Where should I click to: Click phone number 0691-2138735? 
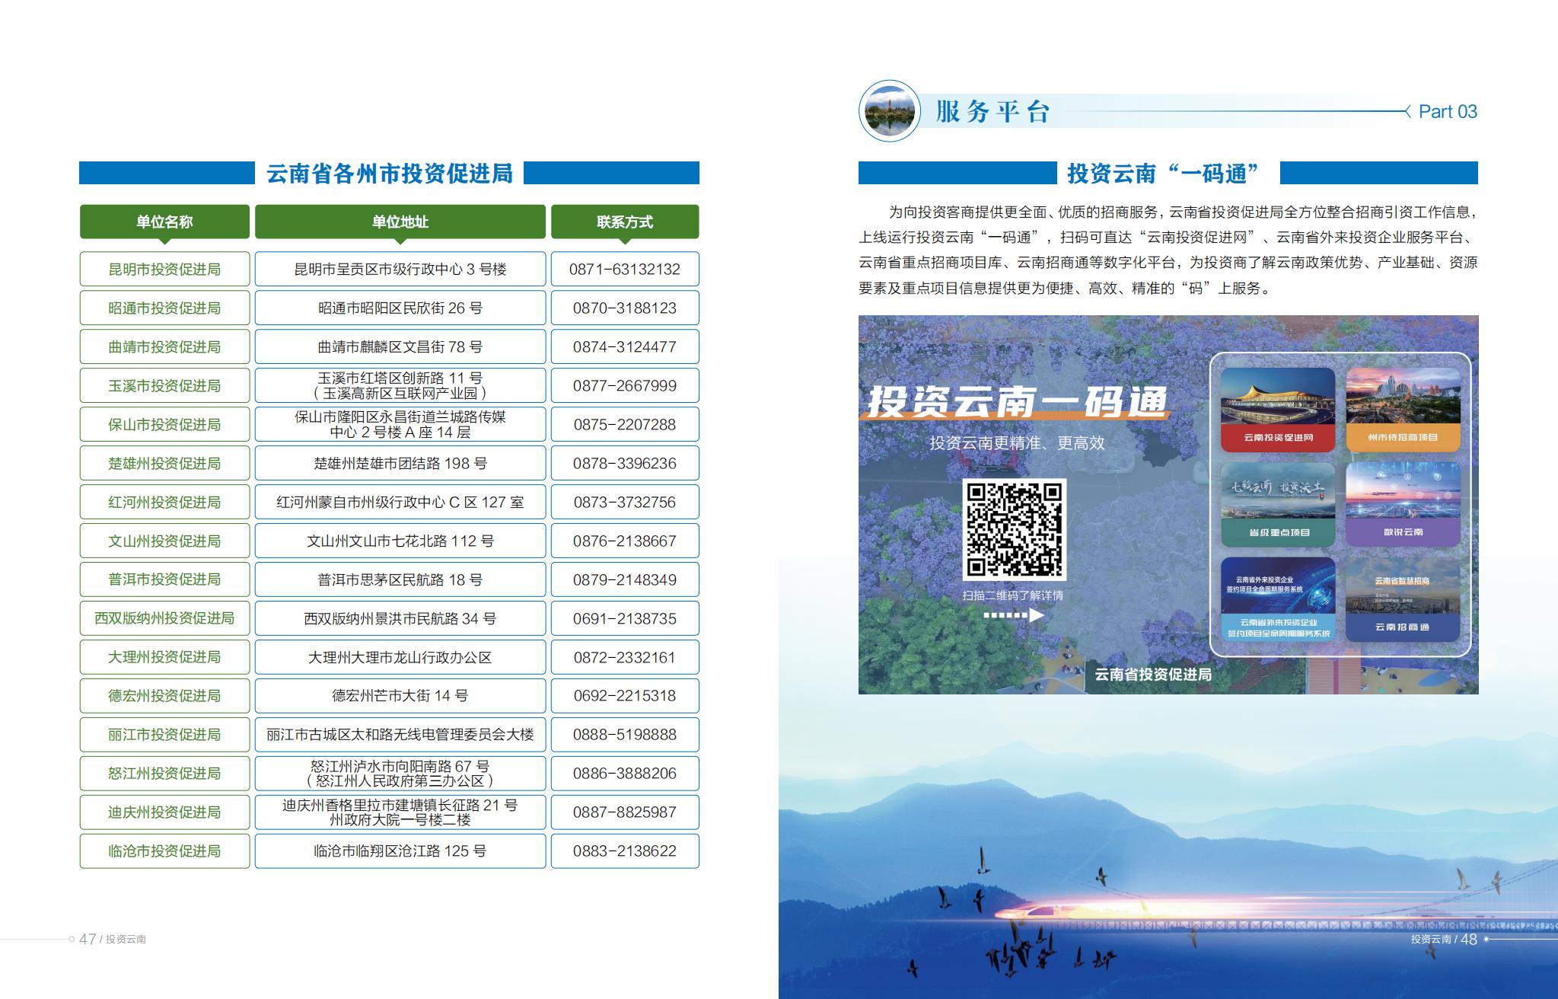point(625,618)
